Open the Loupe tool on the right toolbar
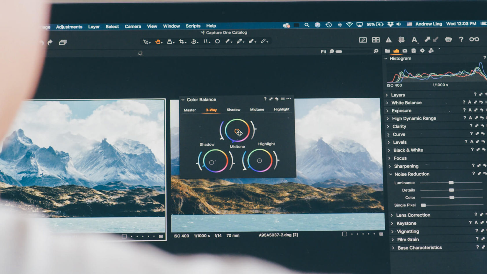This screenshot has width=487, height=274. [474, 39]
